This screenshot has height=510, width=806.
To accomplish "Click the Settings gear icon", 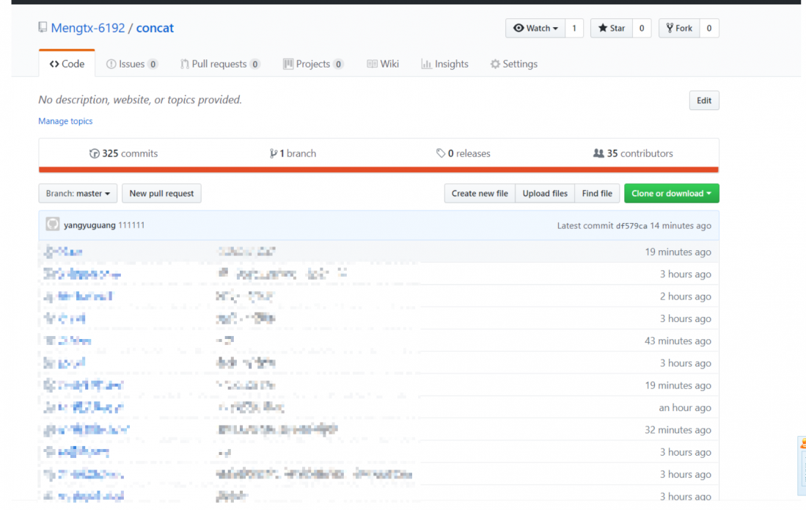I will tap(495, 64).
